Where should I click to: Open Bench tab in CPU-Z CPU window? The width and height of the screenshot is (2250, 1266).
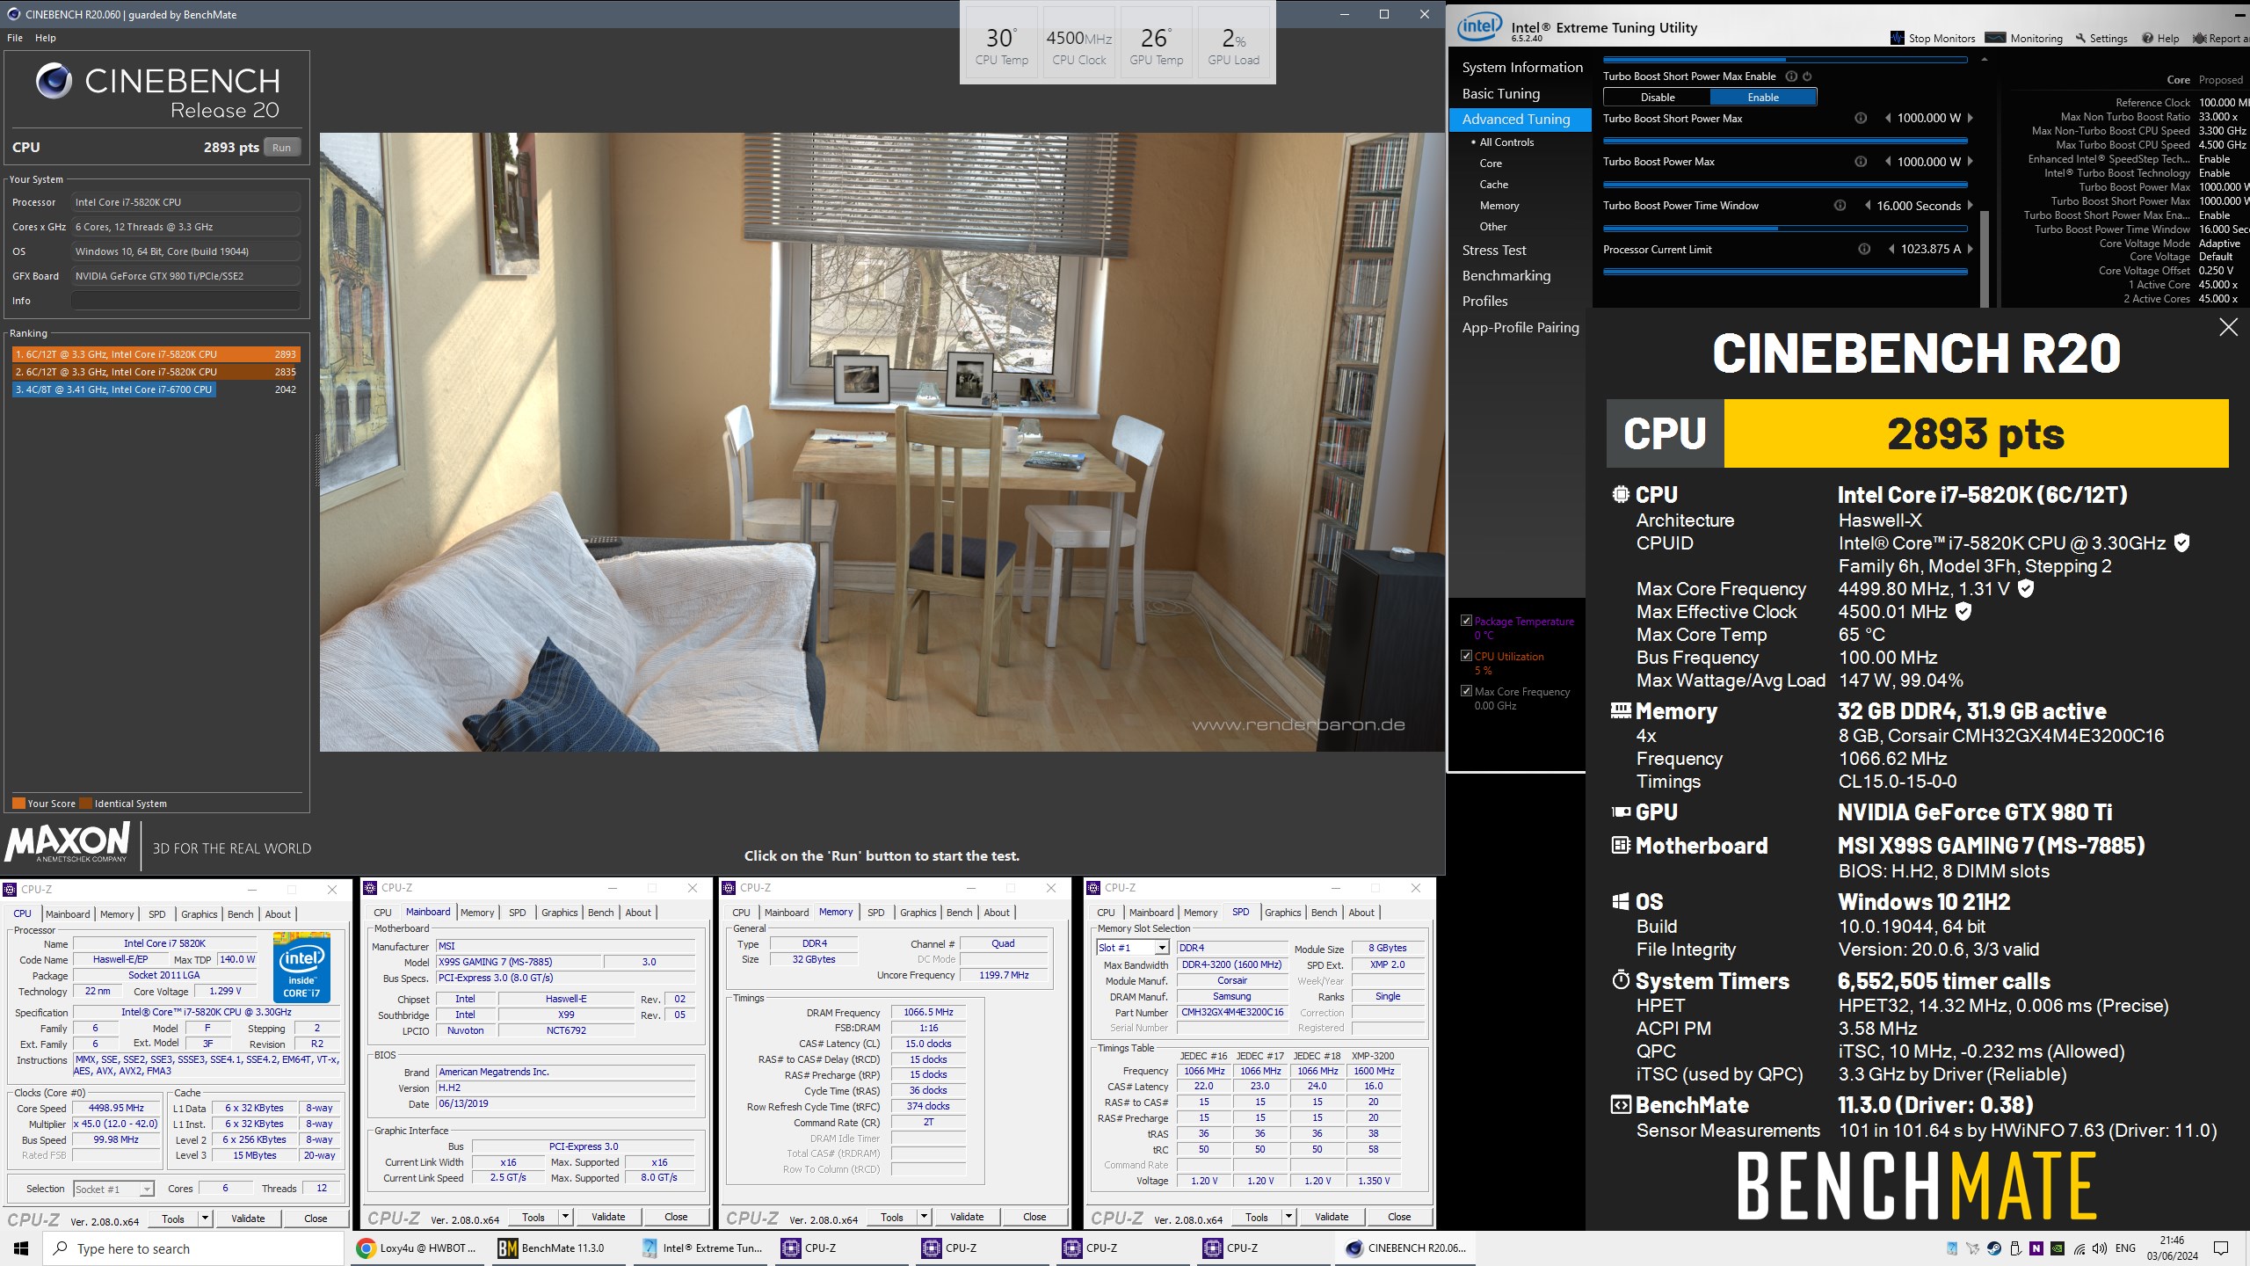coord(240,914)
